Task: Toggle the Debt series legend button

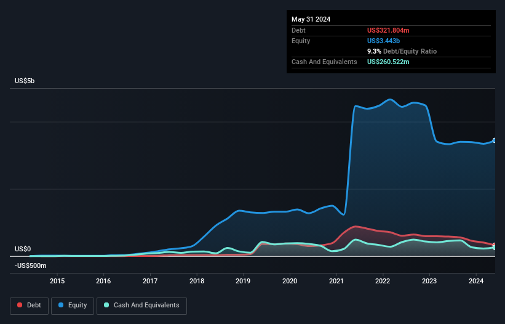Action: (29, 306)
